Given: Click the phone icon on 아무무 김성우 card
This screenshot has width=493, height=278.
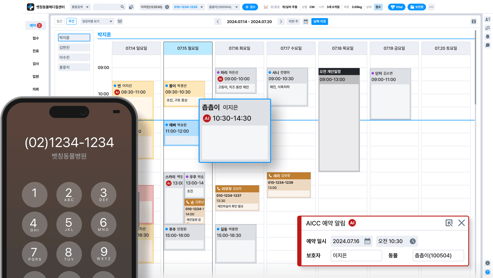Looking at the screenshot, I should click(218, 189).
